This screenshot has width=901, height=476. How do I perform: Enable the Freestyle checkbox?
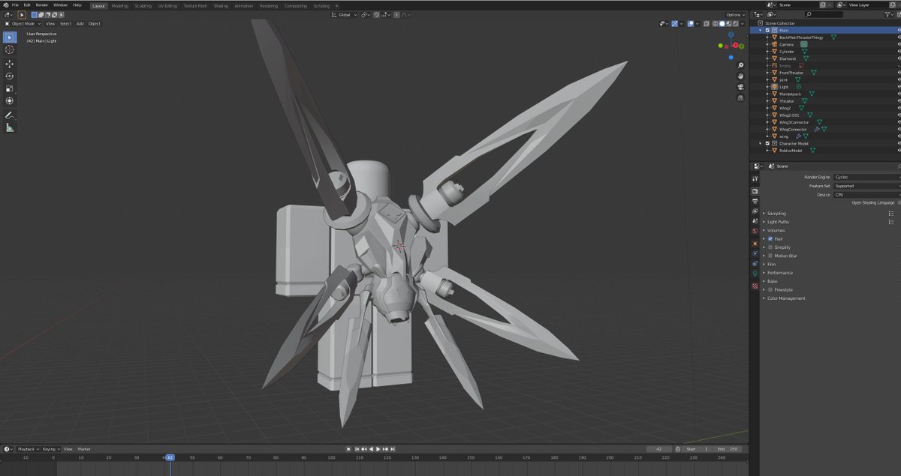tap(770, 290)
